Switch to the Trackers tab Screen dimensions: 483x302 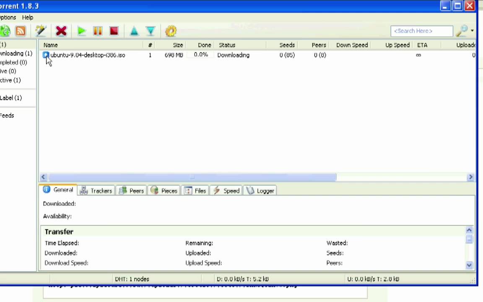click(96, 191)
